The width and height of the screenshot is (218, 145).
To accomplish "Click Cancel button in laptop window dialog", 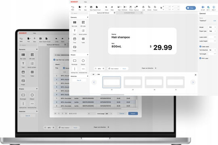I will point(122,113).
